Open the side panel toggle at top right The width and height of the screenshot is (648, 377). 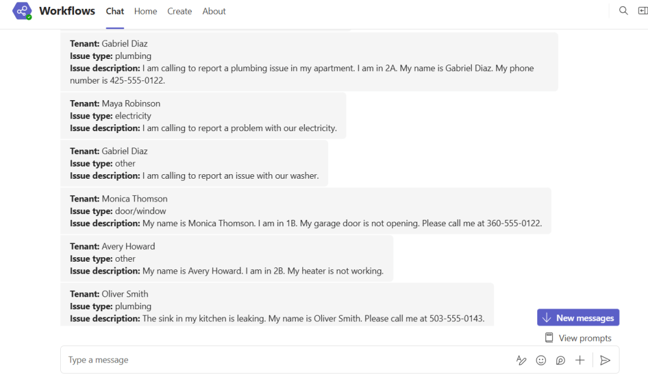point(643,10)
